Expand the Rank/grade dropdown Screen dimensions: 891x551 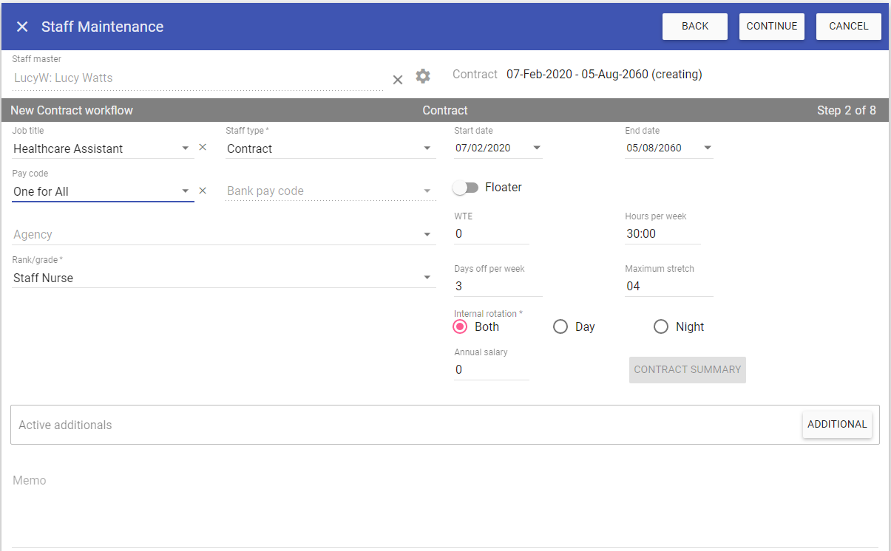(427, 278)
